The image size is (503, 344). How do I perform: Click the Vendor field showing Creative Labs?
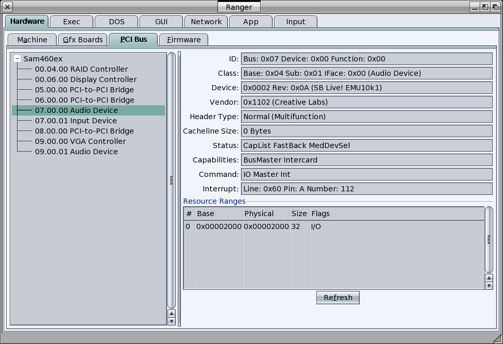[366, 102]
